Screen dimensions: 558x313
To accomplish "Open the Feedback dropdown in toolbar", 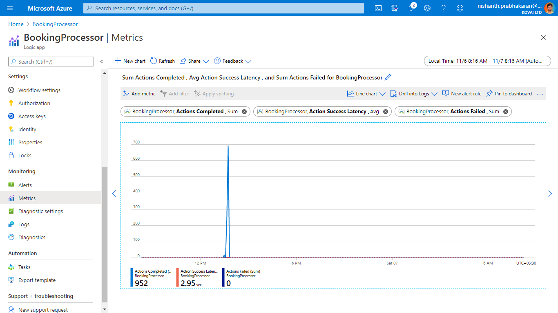I will pyautogui.click(x=233, y=61).
